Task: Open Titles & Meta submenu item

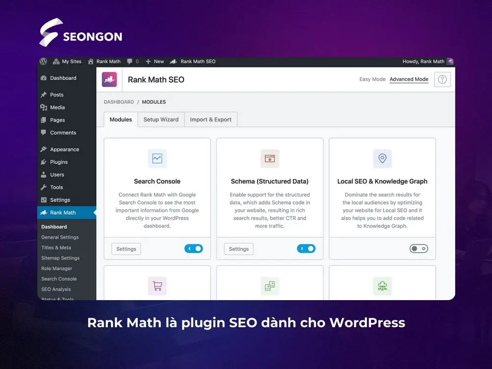Action: (x=56, y=247)
